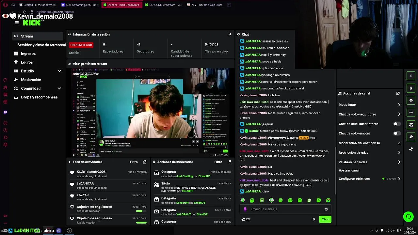Insert the last green emote with heart eyes
The image size is (418, 235).
pos(328,200)
